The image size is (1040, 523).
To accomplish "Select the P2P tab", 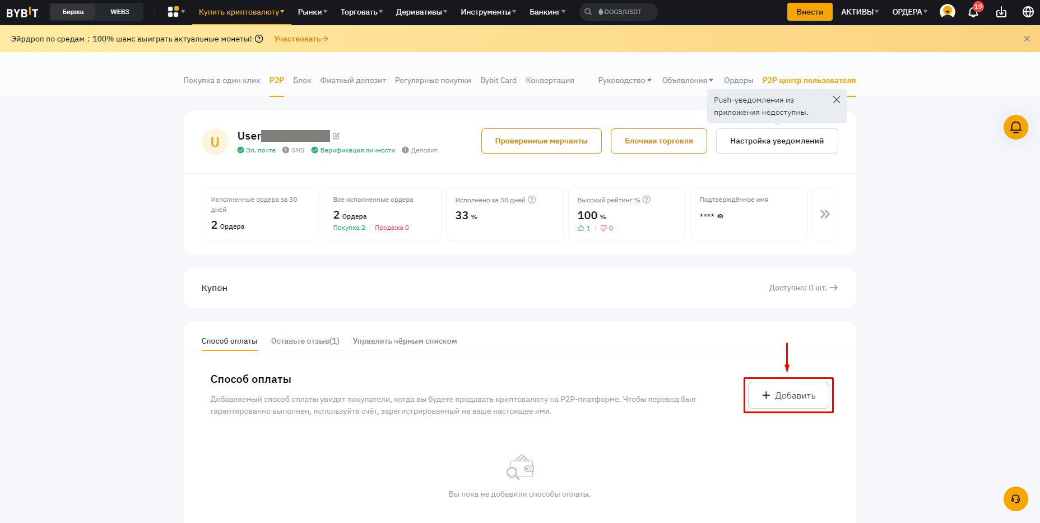I will [x=277, y=80].
